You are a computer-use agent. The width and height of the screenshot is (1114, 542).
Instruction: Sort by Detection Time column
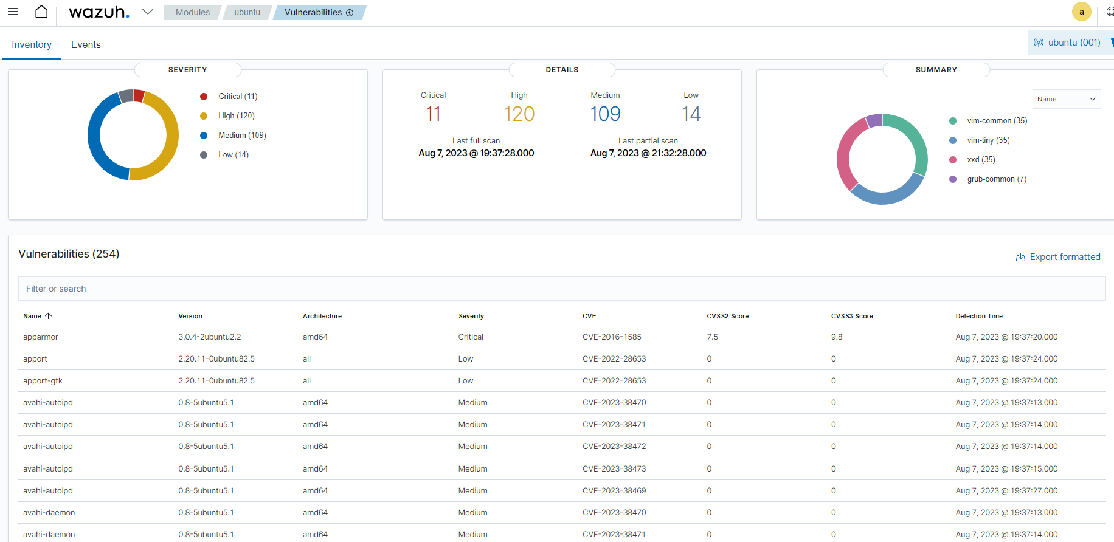(x=979, y=316)
